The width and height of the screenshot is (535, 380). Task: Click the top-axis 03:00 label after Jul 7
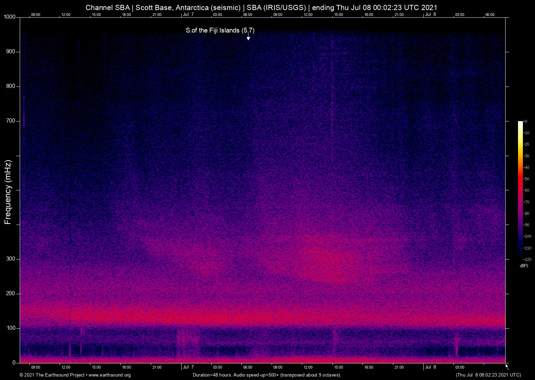(218, 15)
